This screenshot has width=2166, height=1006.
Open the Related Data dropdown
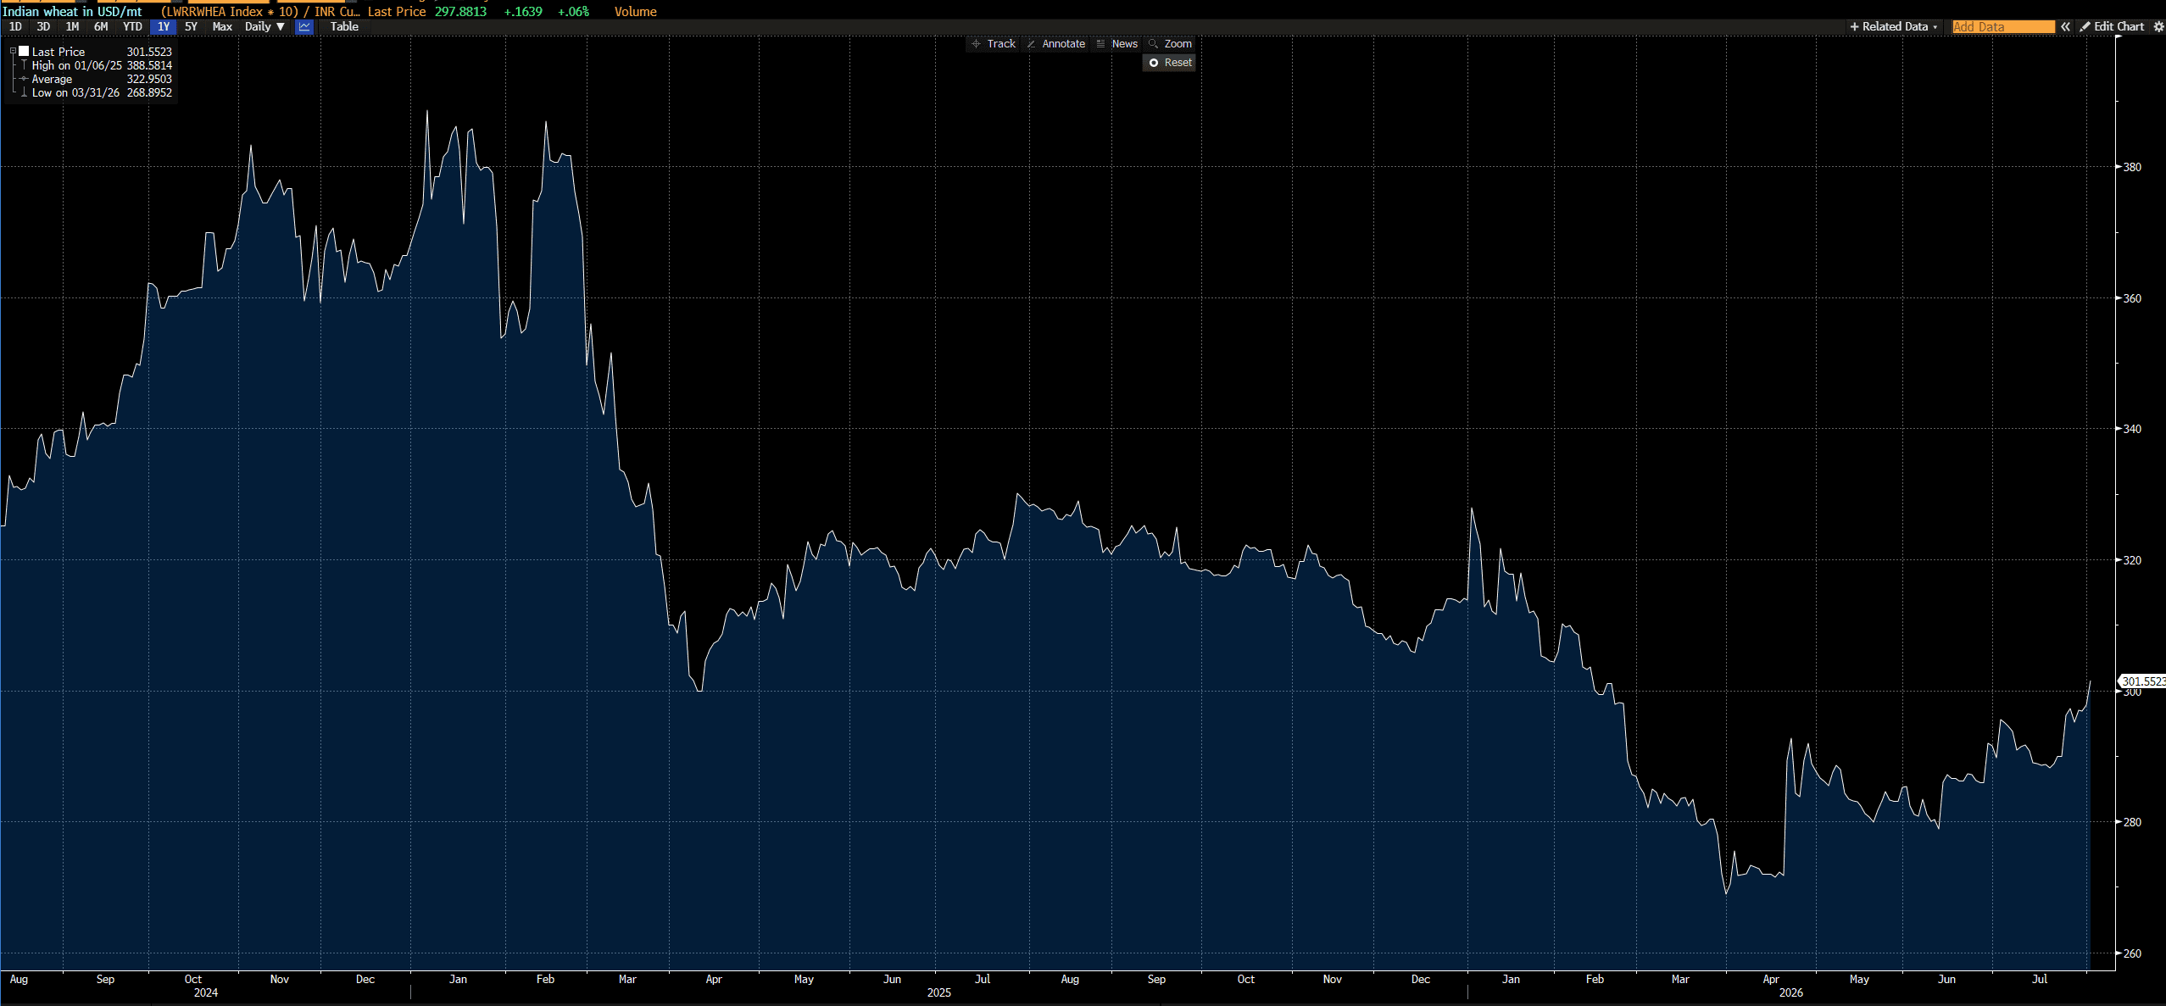1894,27
